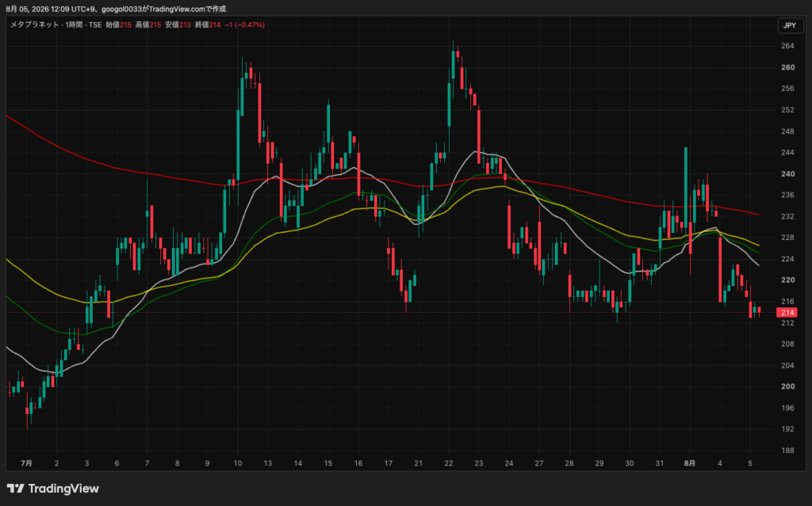Click the 252 price axis label
Image resolution: width=812 pixels, height=506 pixels.
(787, 110)
